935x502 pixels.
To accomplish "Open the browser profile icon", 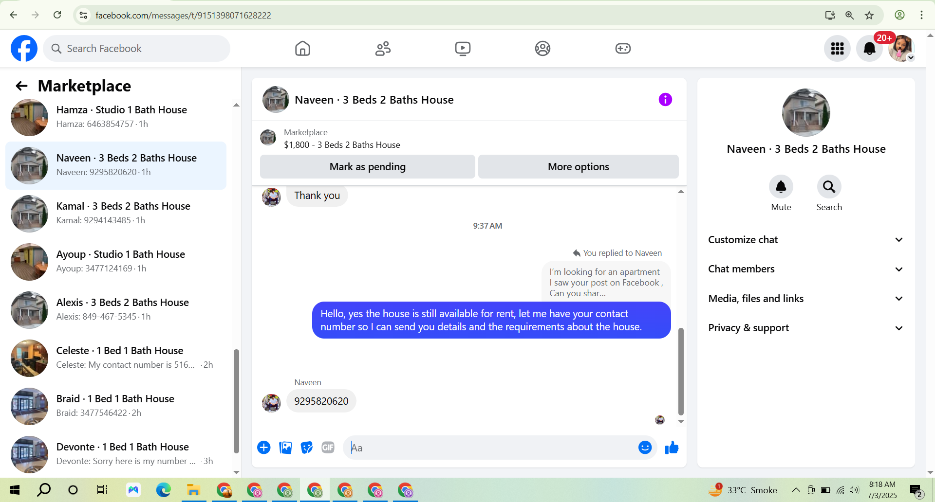I will 900,15.
